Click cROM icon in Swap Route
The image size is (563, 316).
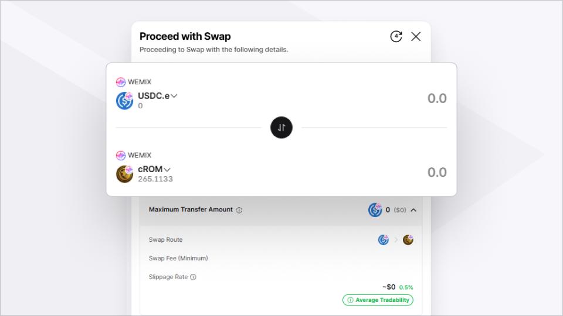408,240
